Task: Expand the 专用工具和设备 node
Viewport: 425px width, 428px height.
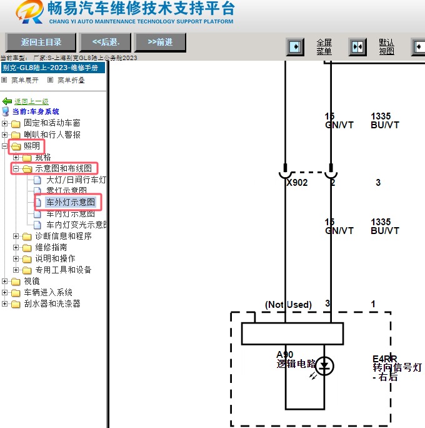Action: pyautogui.click(x=16, y=270)
